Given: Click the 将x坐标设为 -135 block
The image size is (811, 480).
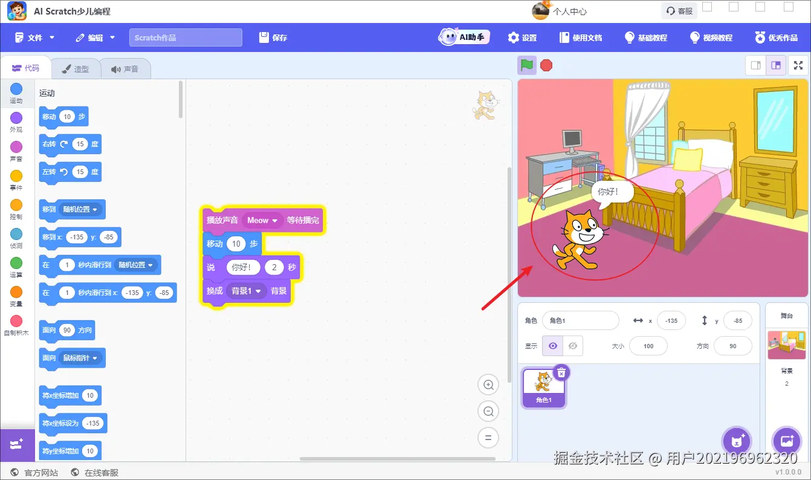Looking at the screenshot, I should pyautogui.click(x=73, y=424).
